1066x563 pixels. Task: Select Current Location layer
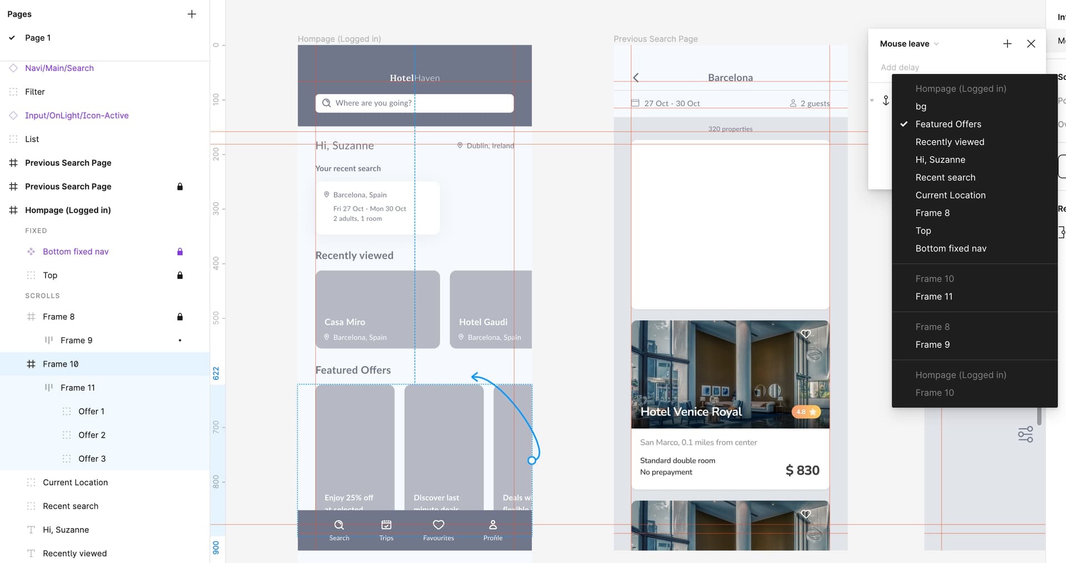[76, 483]
